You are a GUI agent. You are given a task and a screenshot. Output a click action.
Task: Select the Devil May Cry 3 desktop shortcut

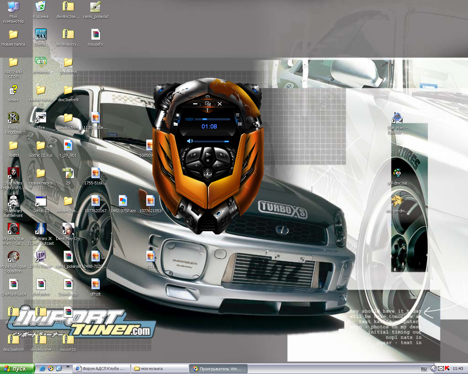point(68,229)
